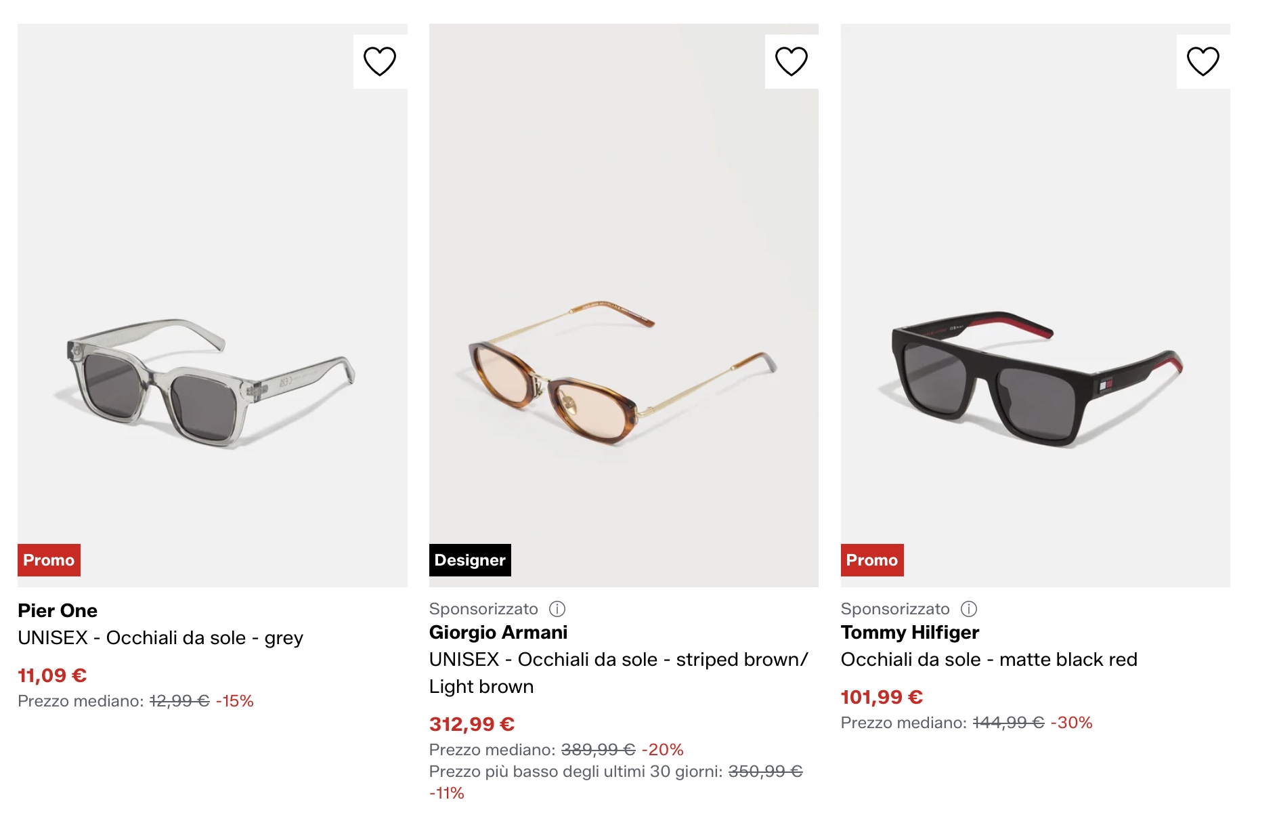This screenshot has height=825, width=1277.
Task: Click the Pier One brand name
Action: click(58, 610)
